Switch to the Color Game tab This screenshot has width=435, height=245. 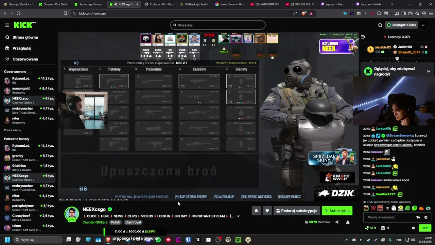pyautogui.click(x=229, y=4)
